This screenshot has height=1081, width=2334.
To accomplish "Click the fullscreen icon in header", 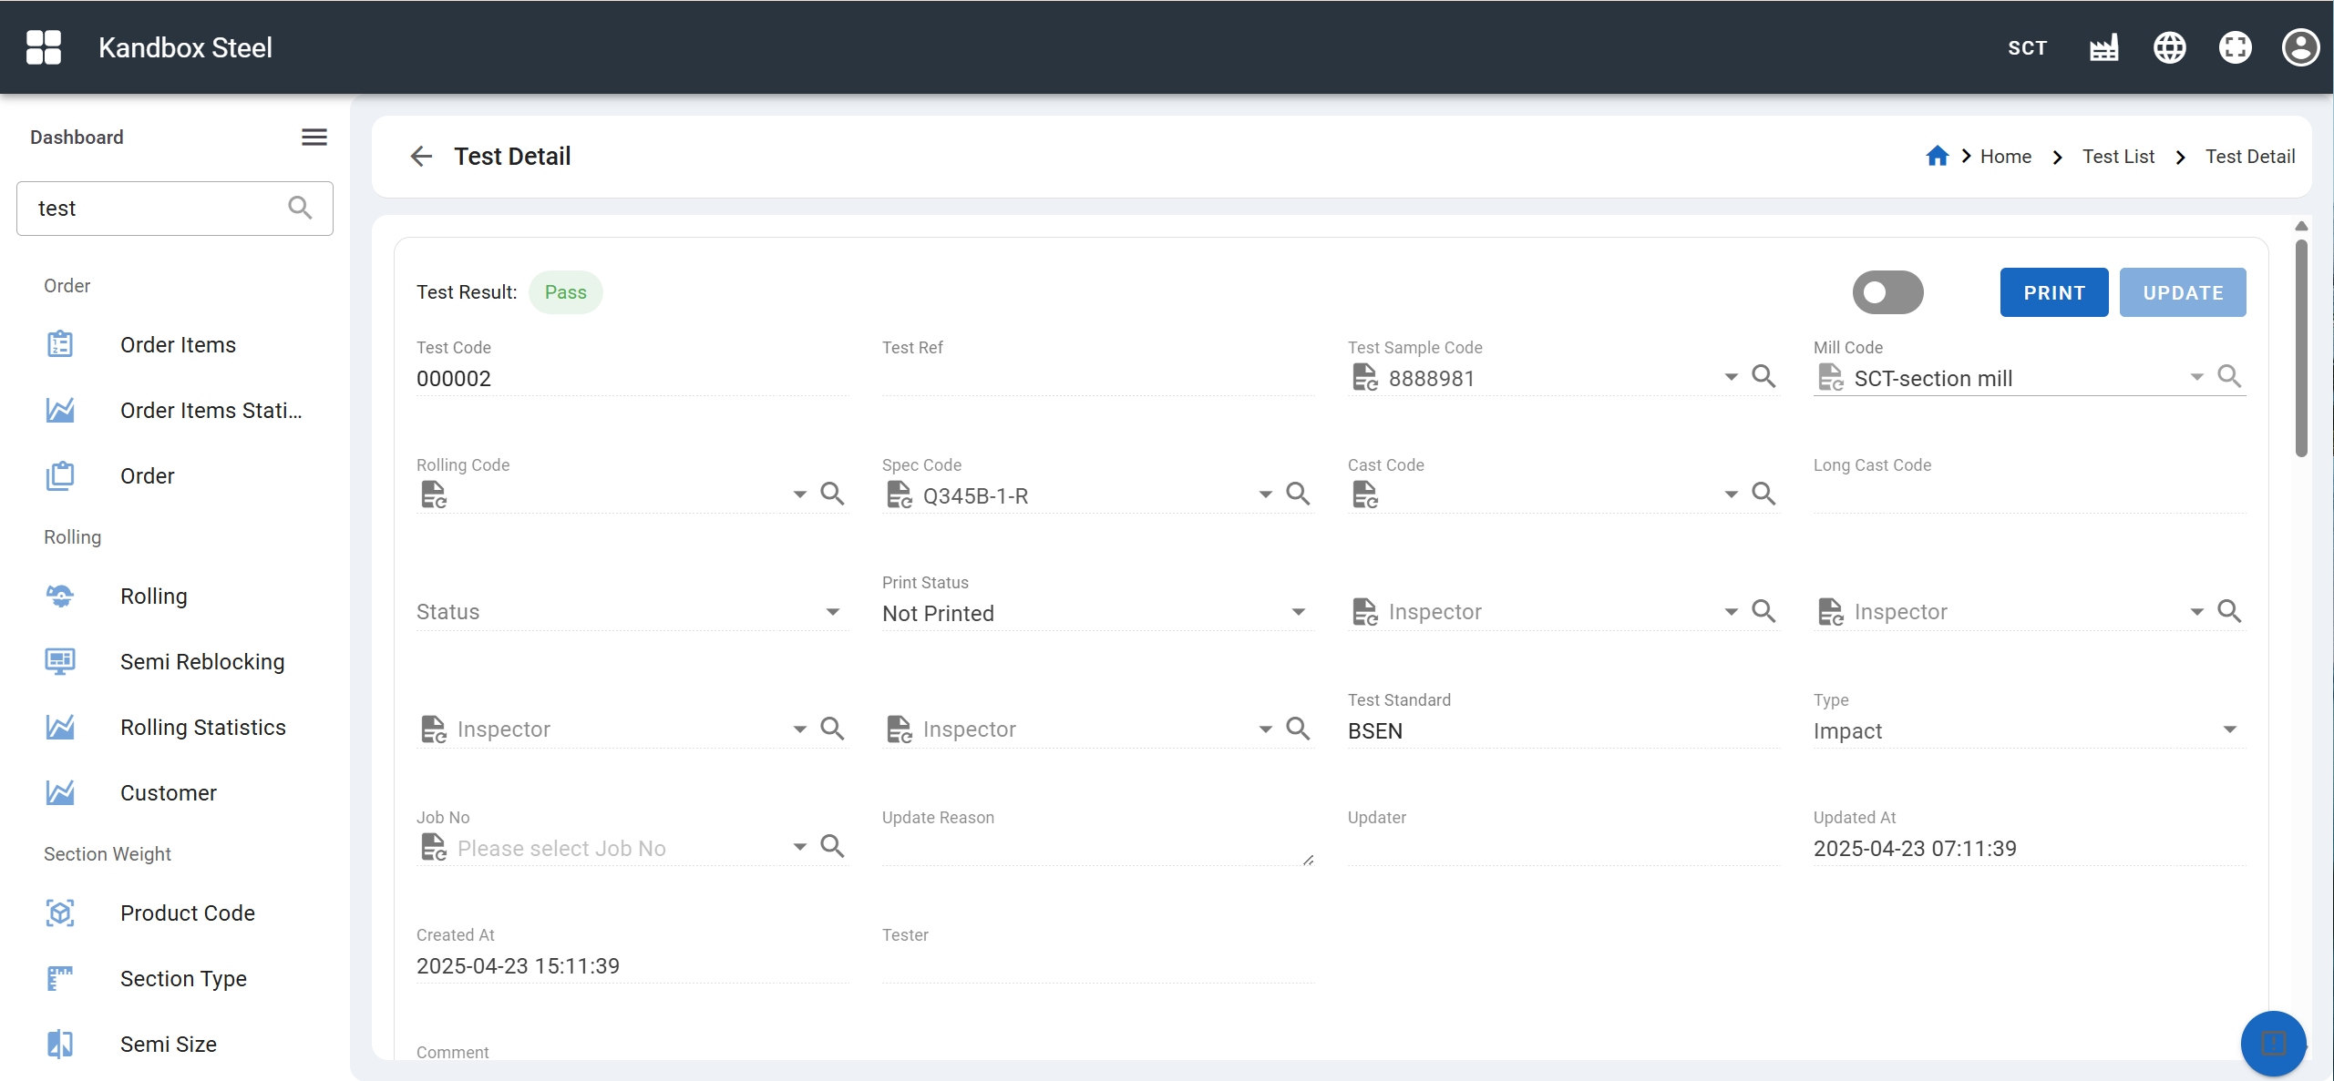I will (2235, 47).
